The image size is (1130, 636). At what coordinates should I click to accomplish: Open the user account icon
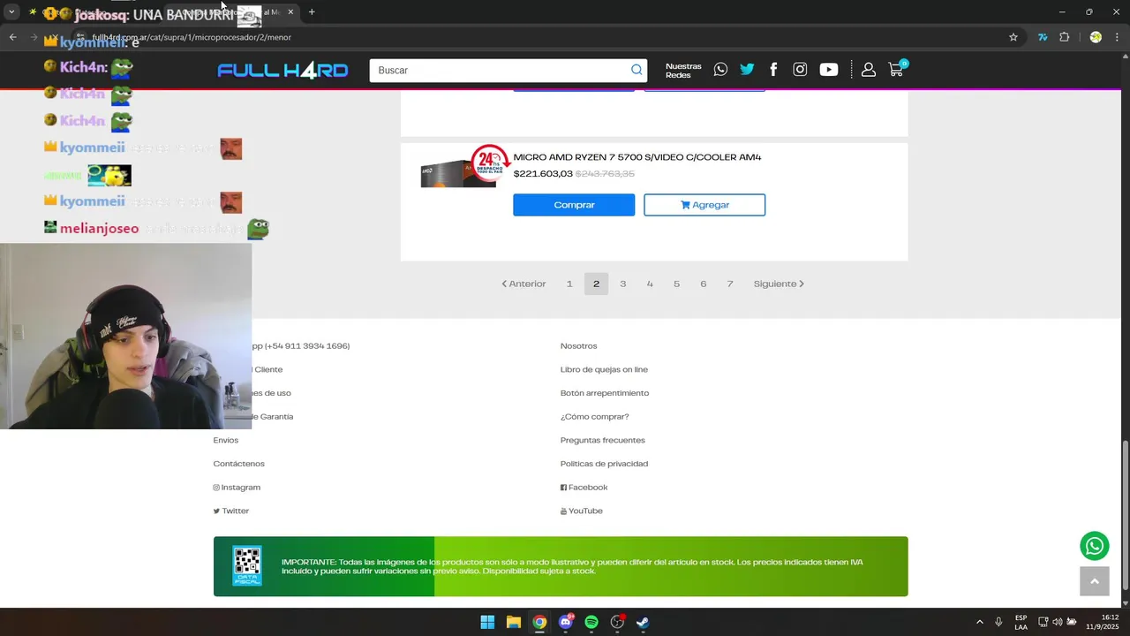[x=869, y=70]
